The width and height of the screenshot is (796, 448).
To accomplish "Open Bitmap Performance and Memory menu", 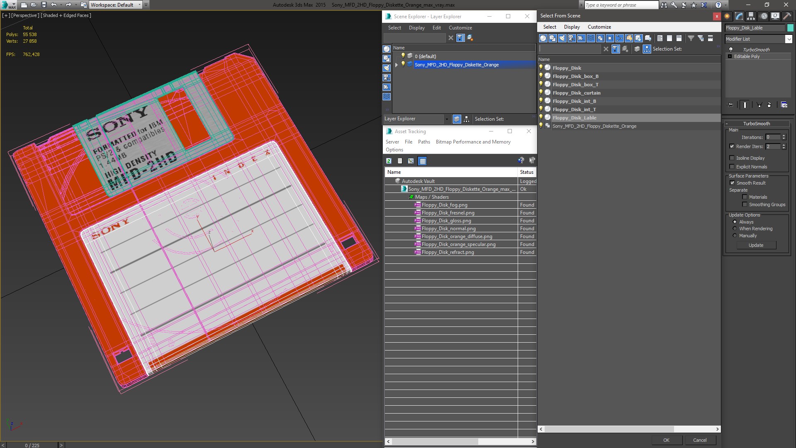I will (473, 142).
